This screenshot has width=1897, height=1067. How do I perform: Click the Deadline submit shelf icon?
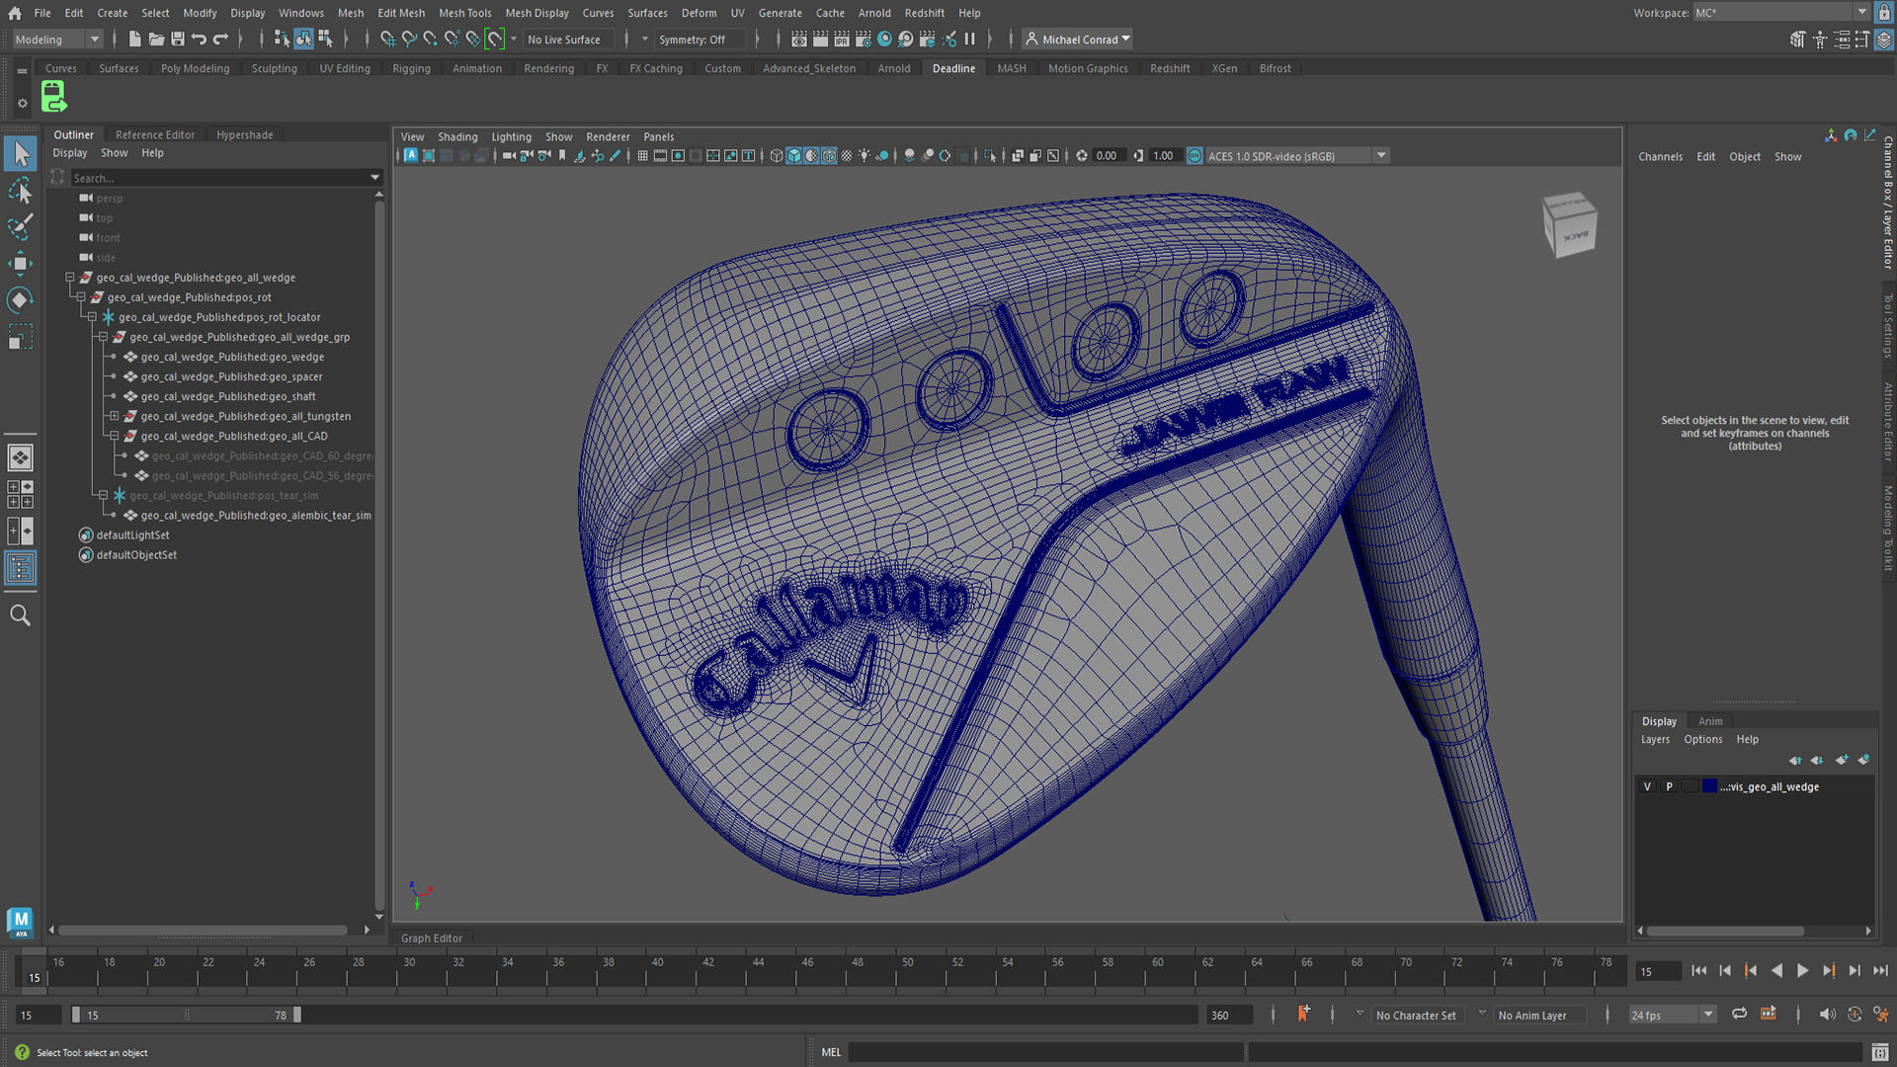click(x=53, y=97)
